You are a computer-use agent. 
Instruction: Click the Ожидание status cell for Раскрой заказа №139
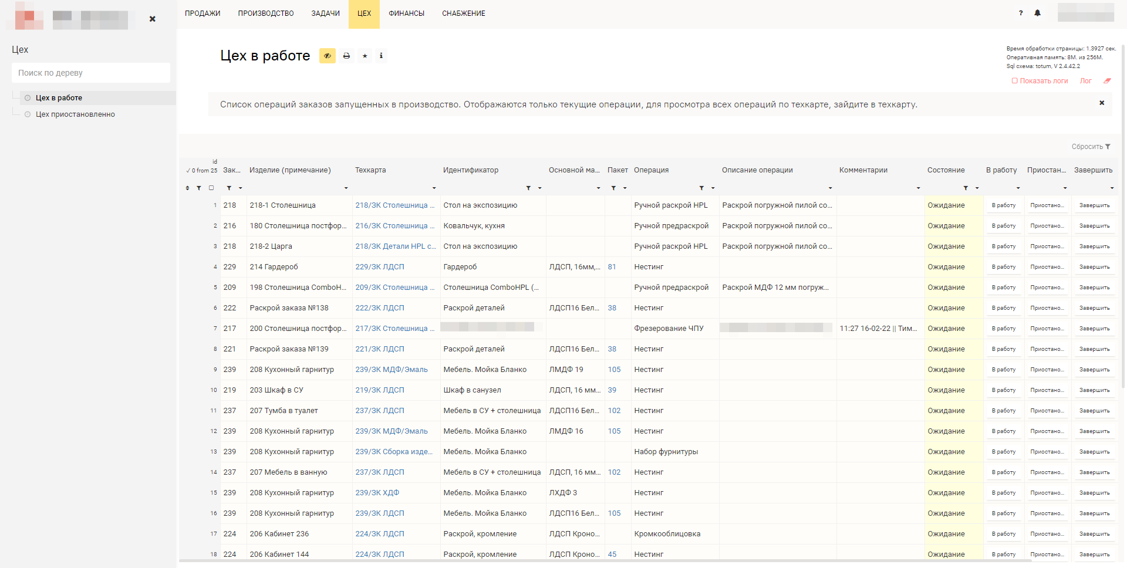(953, 349)
